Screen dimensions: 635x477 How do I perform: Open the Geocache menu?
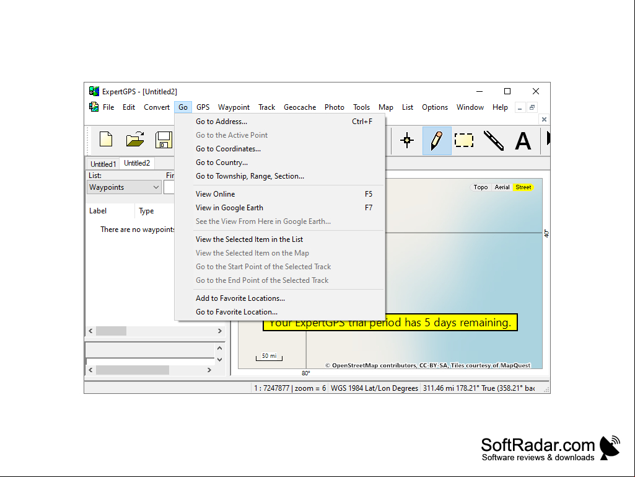tap(300, 107)
